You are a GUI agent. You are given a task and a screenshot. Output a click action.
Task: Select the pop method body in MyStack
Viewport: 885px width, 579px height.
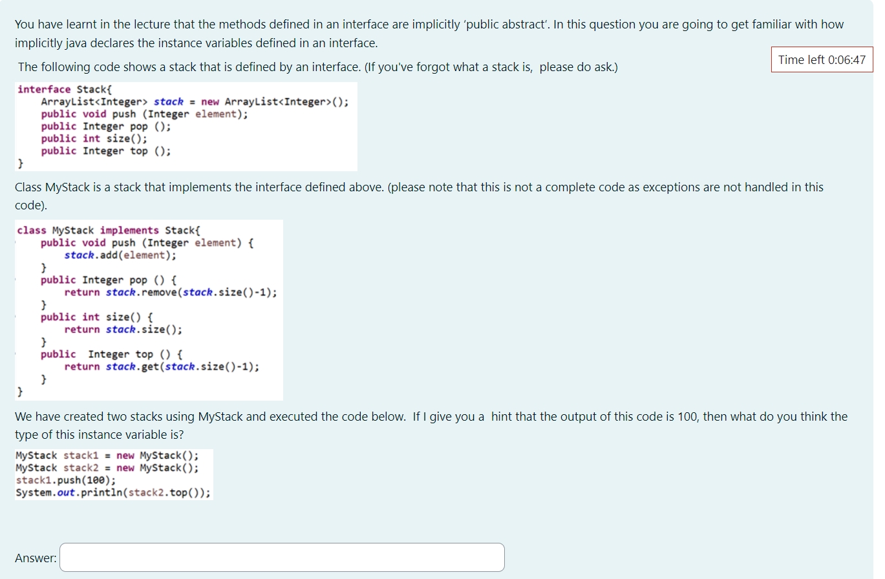point(171,292)
